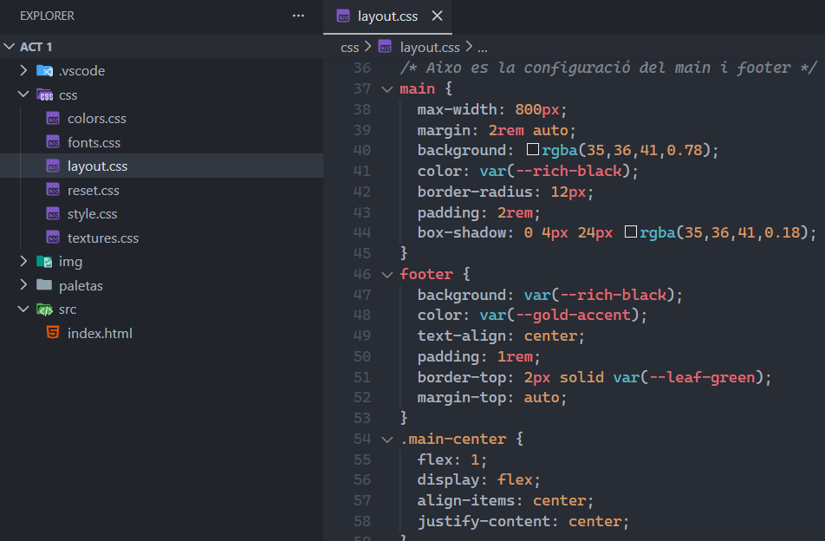
Task: Collapse the ACT 1 root folder
Action: click(10, 47)
